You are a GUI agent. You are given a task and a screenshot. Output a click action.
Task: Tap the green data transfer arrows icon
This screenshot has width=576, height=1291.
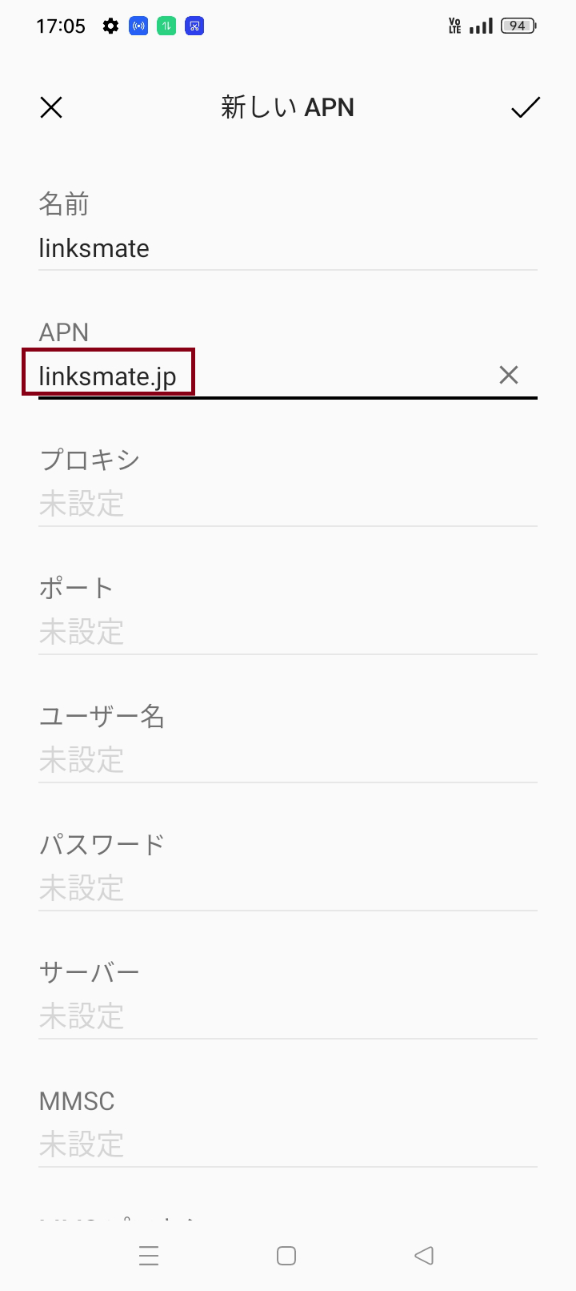pyautogui.click(x=166, y=26)
